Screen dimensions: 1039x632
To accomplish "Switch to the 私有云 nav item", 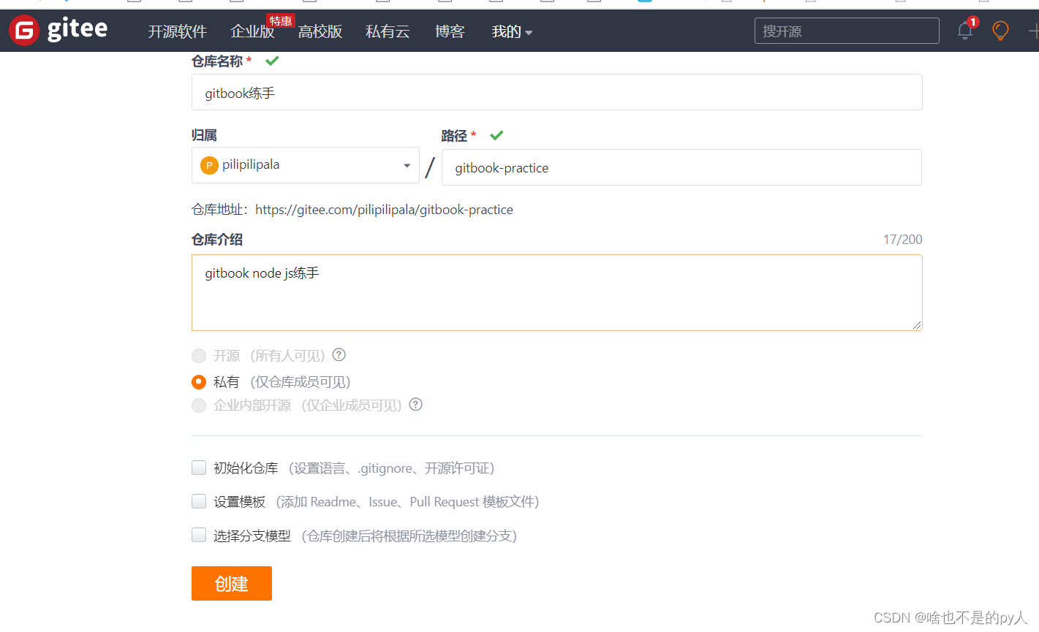I will (x=388, y=31).
